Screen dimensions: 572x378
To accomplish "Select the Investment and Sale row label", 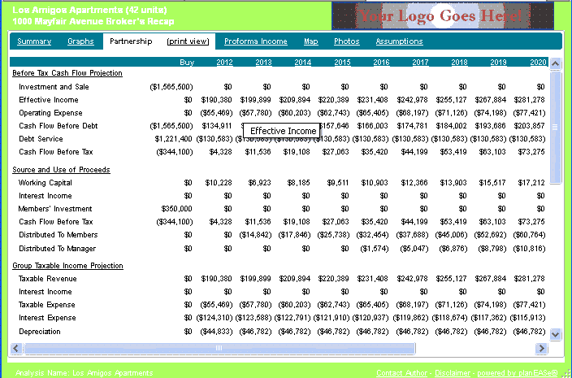I will click(x=54, y=87).
